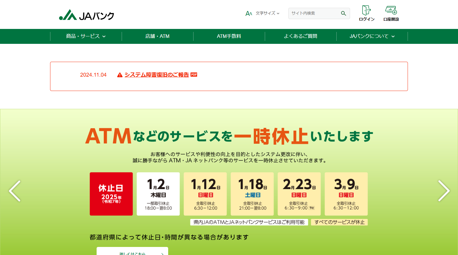Show the previous carousel slide
Screen dimensions: 458x255
coord(15,191)
